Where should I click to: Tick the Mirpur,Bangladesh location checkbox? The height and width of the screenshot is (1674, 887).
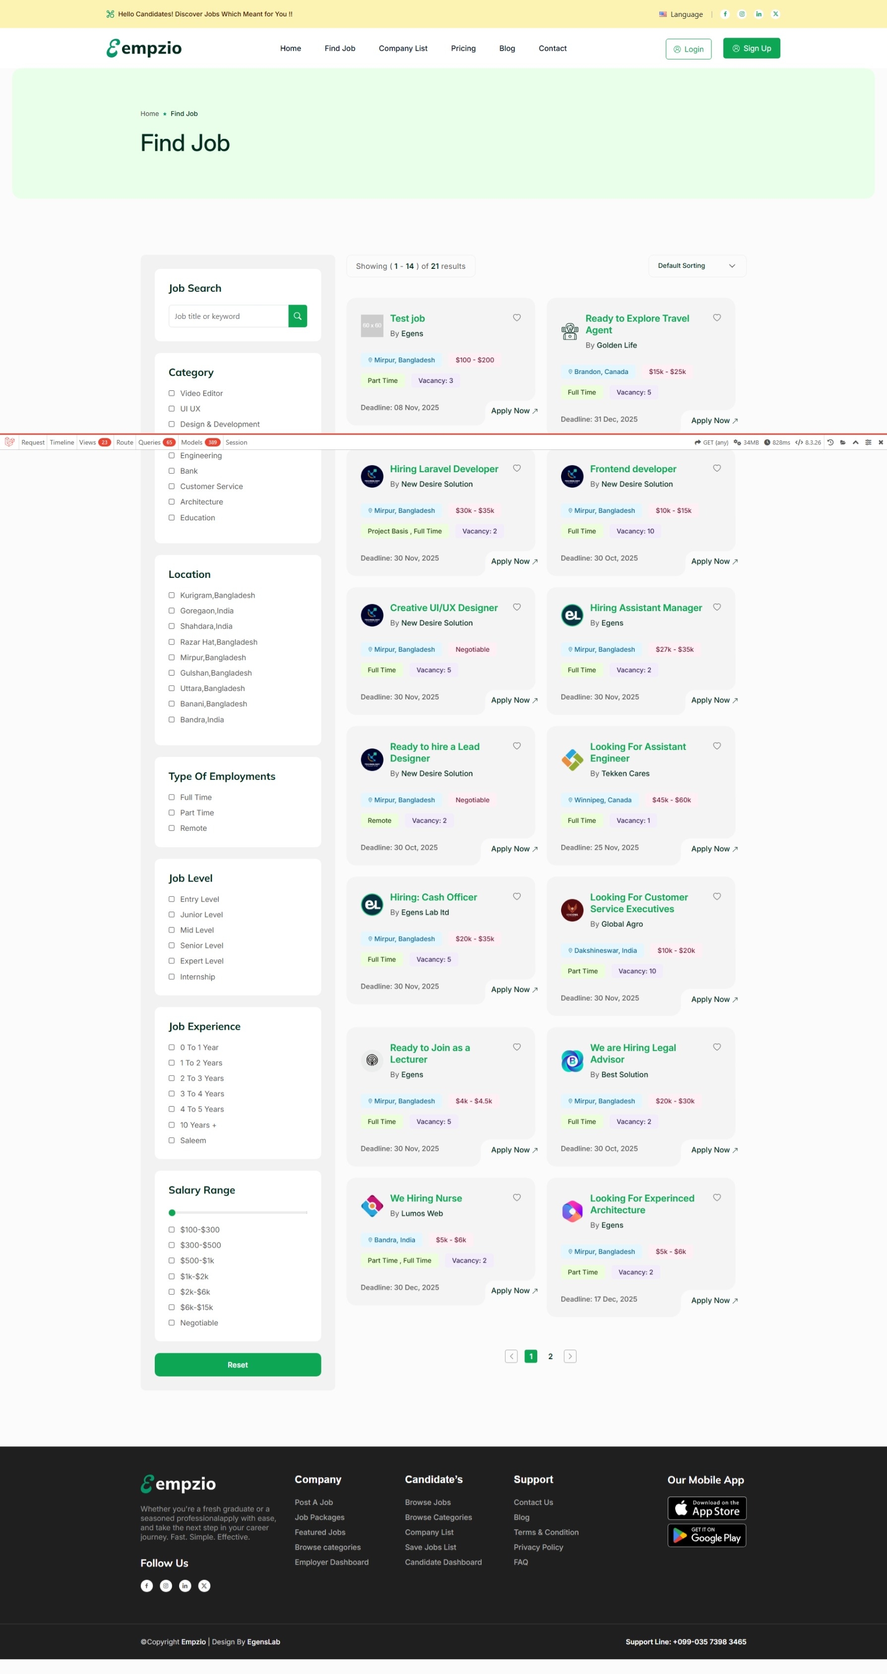click(x=172, y=658)
